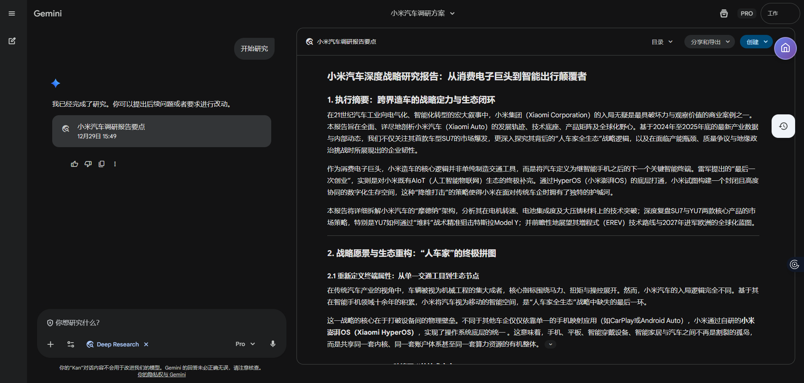Expand the 目录 table of contents dropdown
The image size is (804, 383).
pos(662,42)
